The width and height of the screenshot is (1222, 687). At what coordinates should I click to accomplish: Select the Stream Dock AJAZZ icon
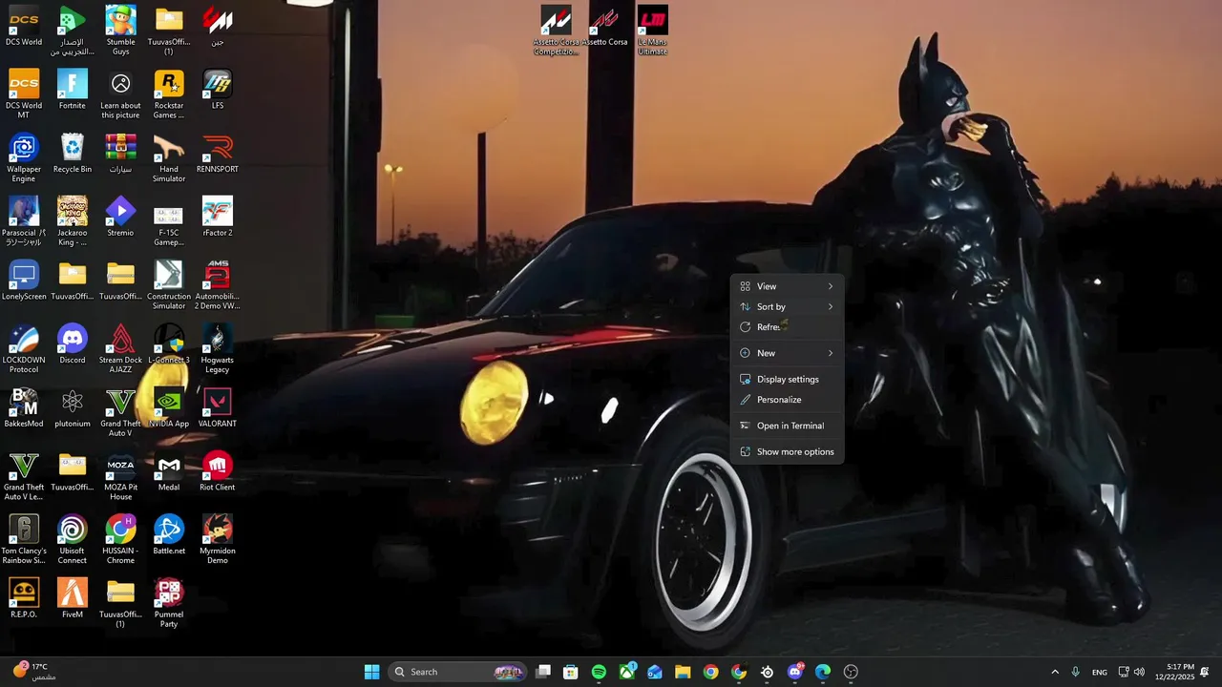(120, 348)
